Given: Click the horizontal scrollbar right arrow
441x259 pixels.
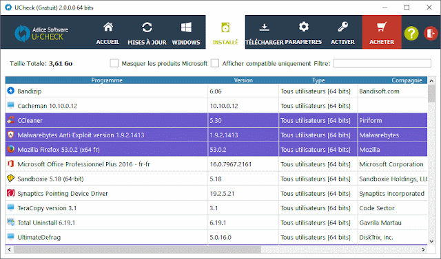Looking at the screenshot, I should (x=423, y=249).
